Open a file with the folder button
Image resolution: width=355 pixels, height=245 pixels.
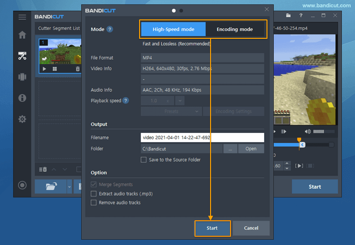(51, 186)
